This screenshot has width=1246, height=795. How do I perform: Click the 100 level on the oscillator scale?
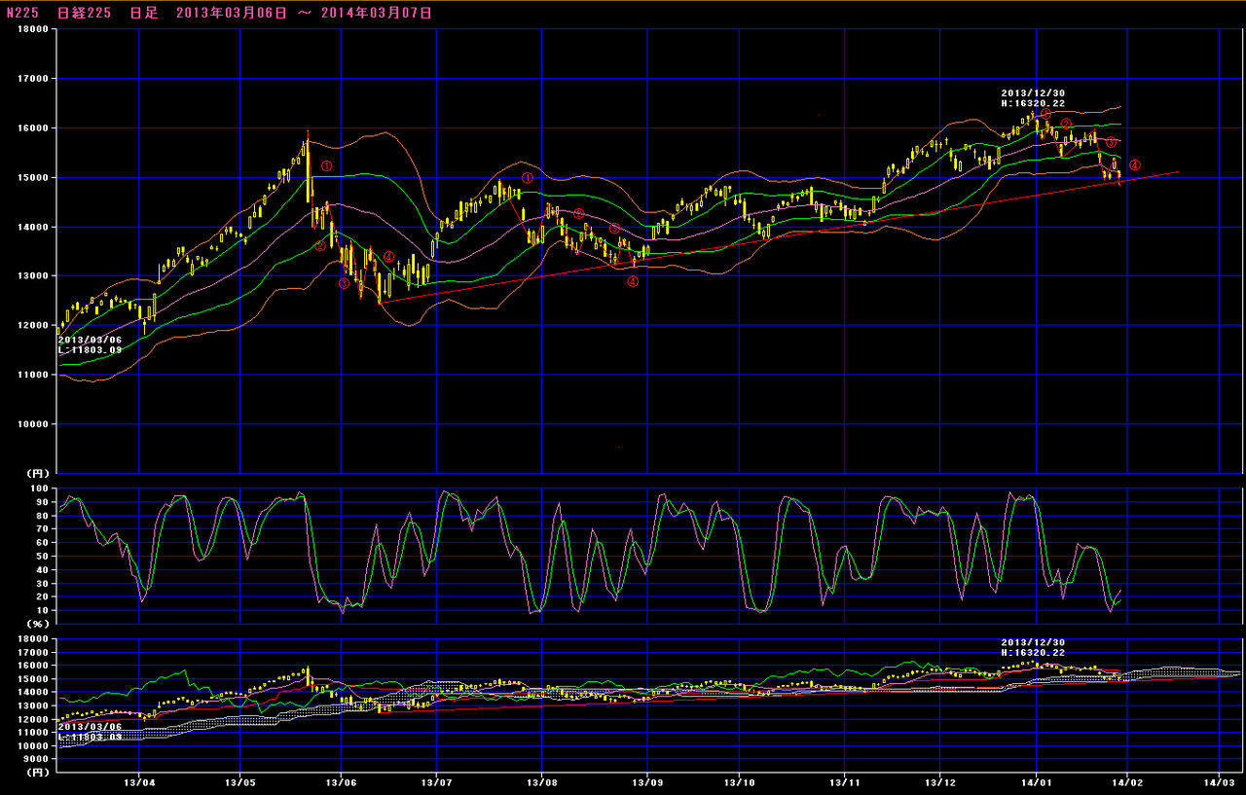[39, 488]
